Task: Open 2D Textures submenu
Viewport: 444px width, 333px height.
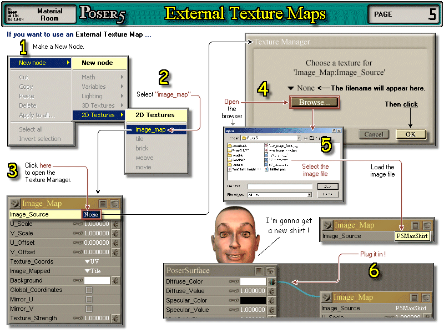Action: click(x=99, y=115)
